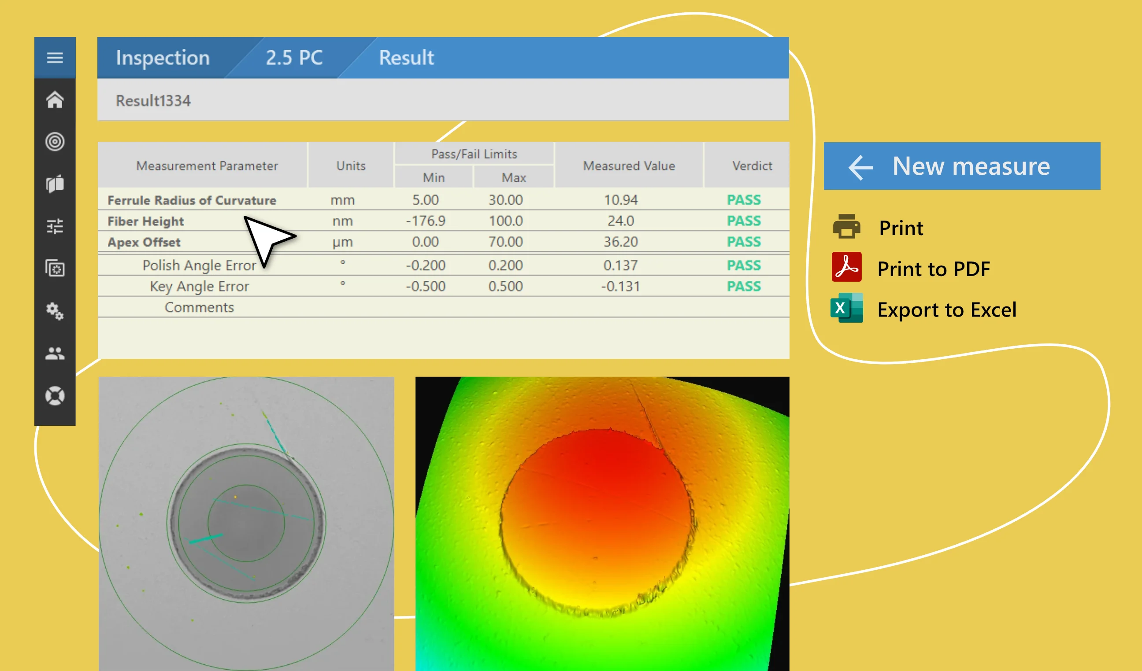This screenshot has height=671, width=1142.
Task: Open the gears configuration icon
Action: (55, 311)
